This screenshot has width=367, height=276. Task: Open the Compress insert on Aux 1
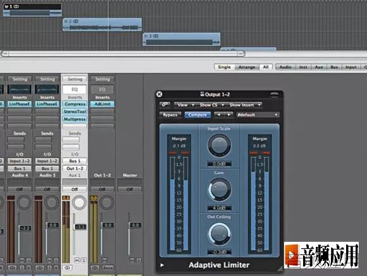pyautogui.click(x=75, y=104)
